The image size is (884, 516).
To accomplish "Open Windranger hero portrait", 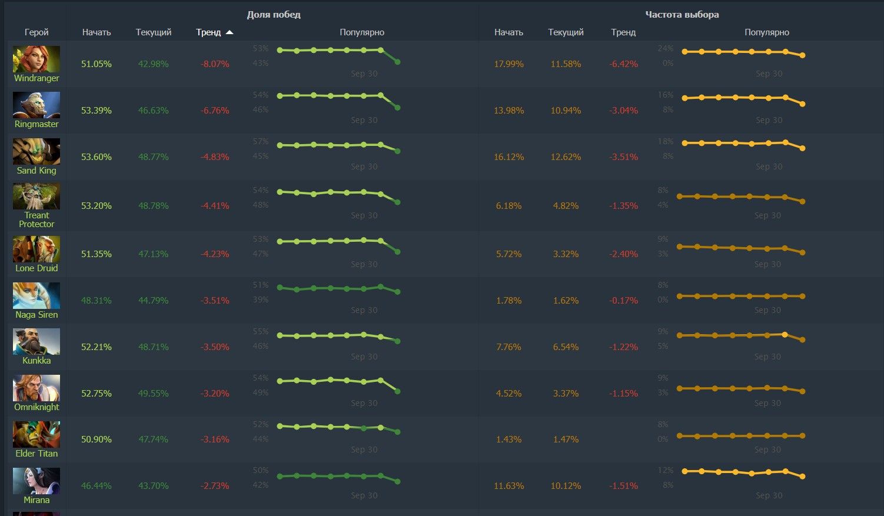I will click(36, 59).
